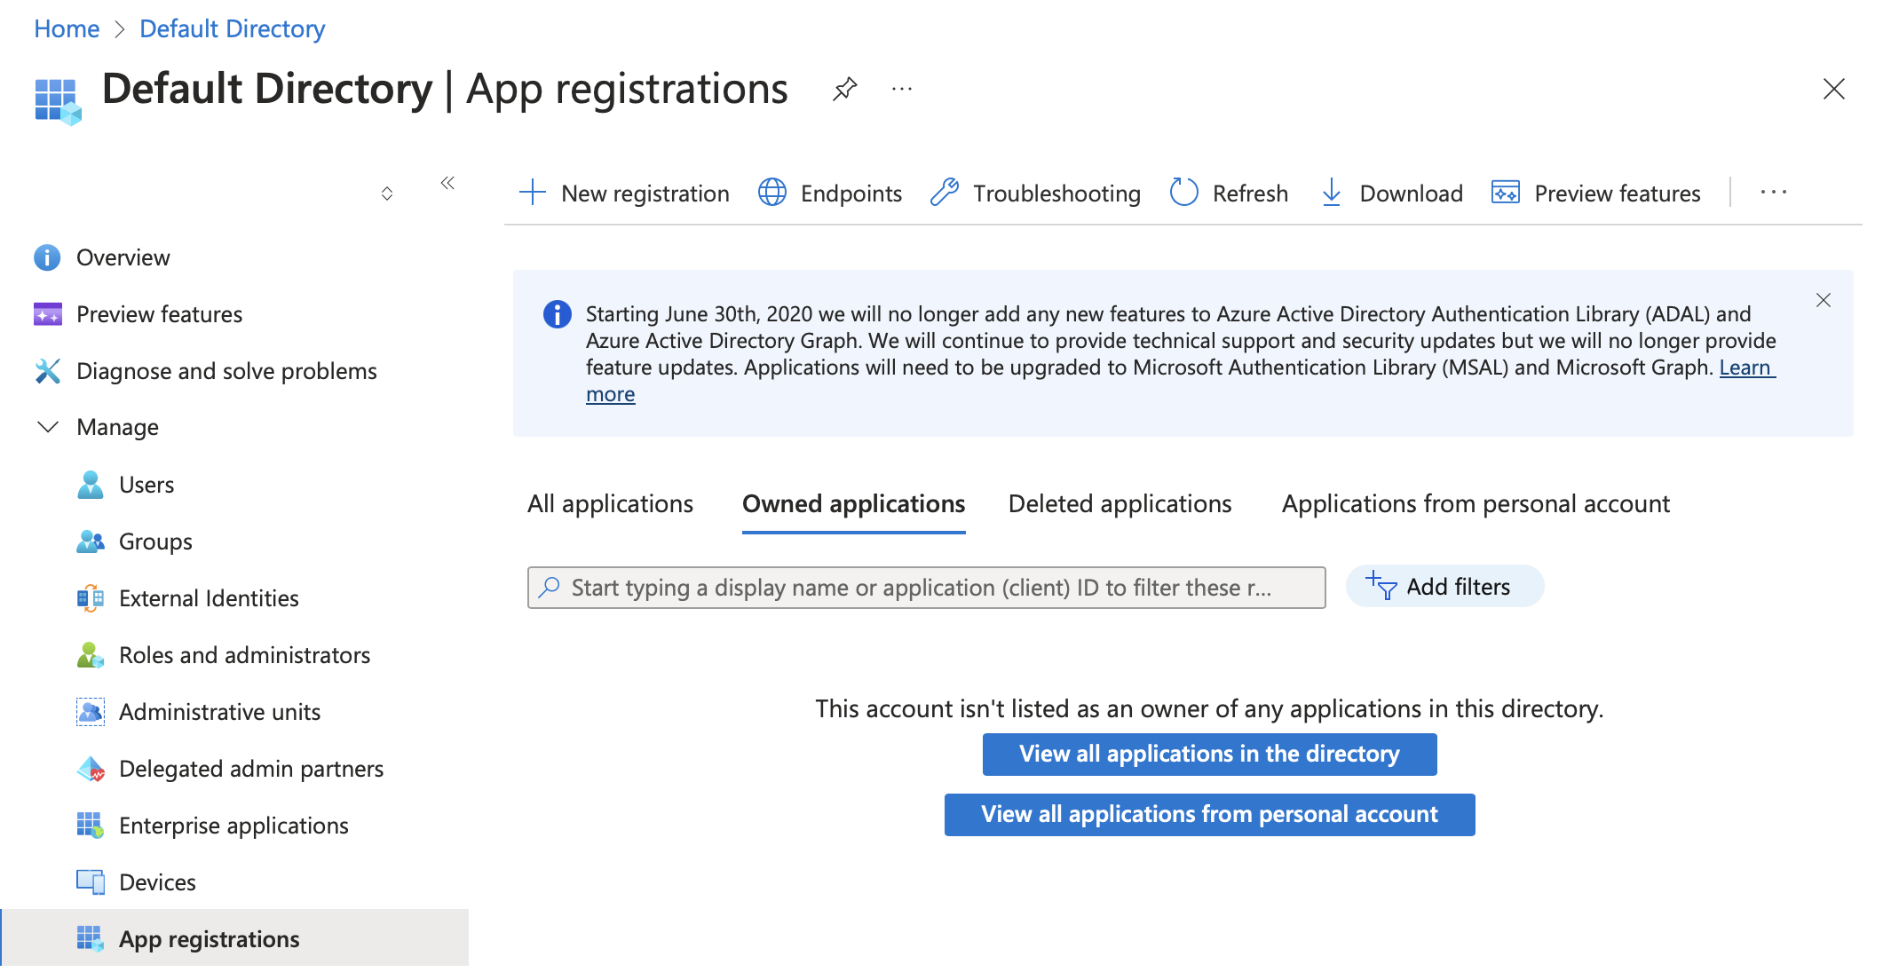Click Default Directory breadcrumb link
The width and height of the screenshot is (1891, 980).
[x=233, y=29]
